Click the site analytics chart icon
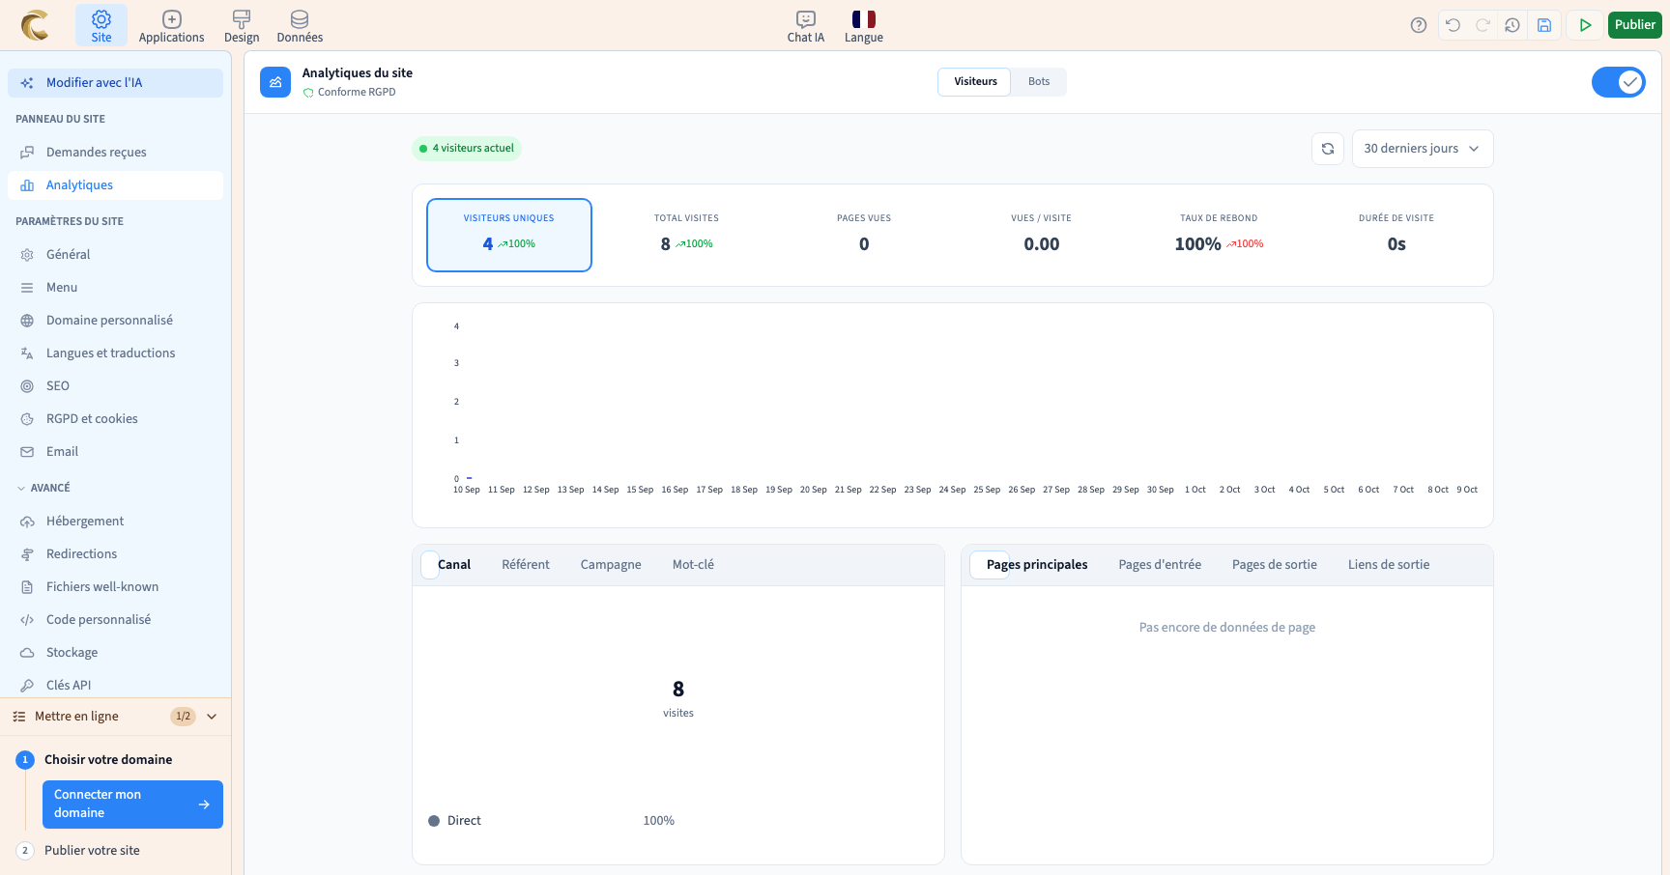Screen dimensions: 1670x875 (275, 82)
